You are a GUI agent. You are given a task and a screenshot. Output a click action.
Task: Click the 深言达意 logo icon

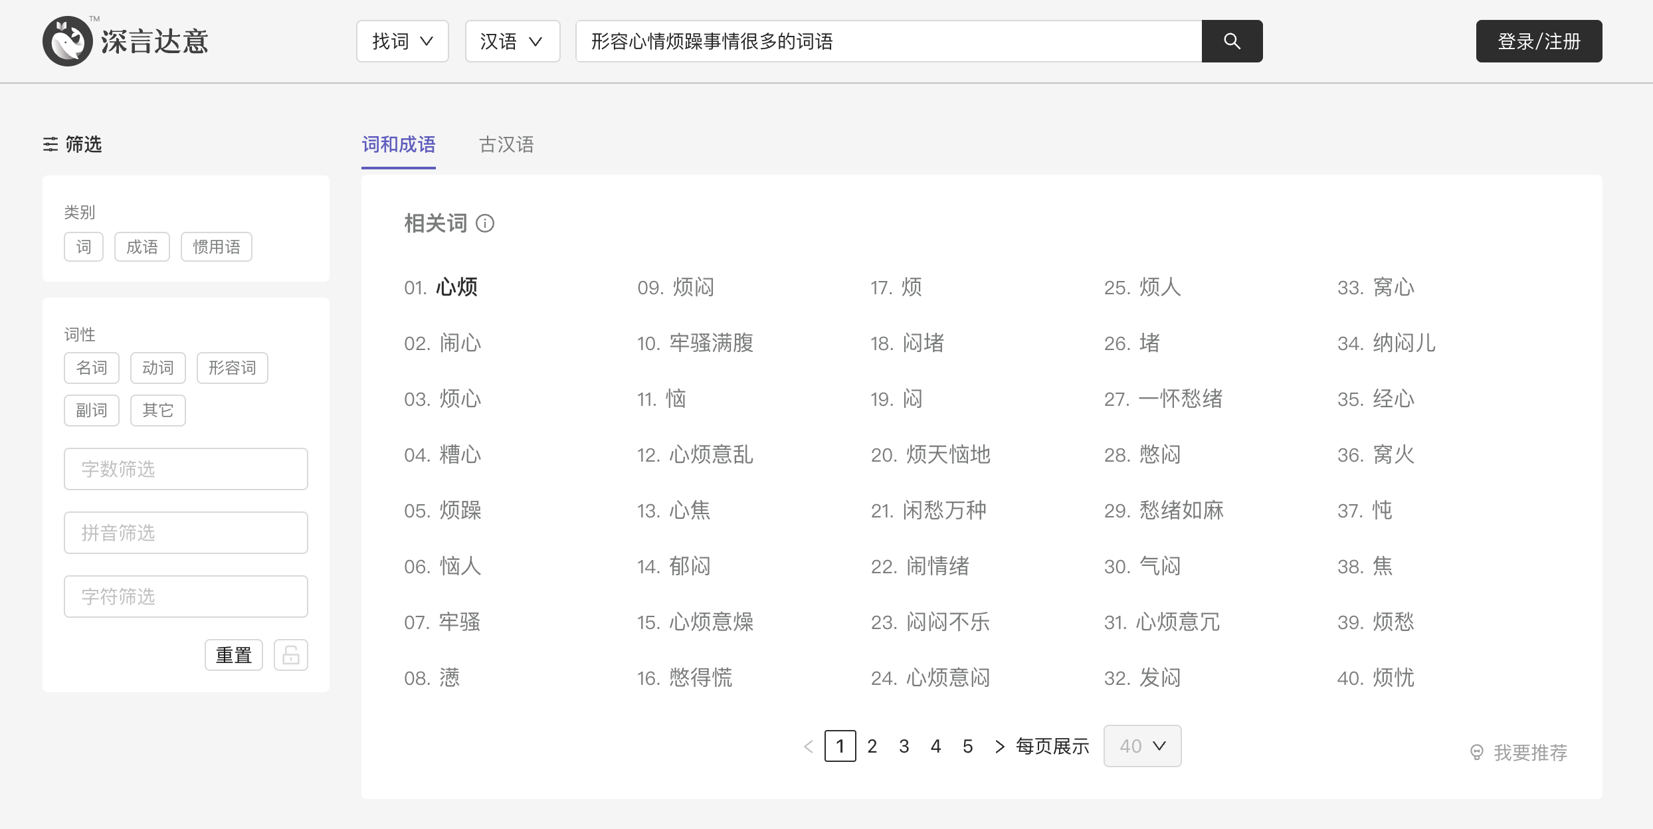pos(68,41)
